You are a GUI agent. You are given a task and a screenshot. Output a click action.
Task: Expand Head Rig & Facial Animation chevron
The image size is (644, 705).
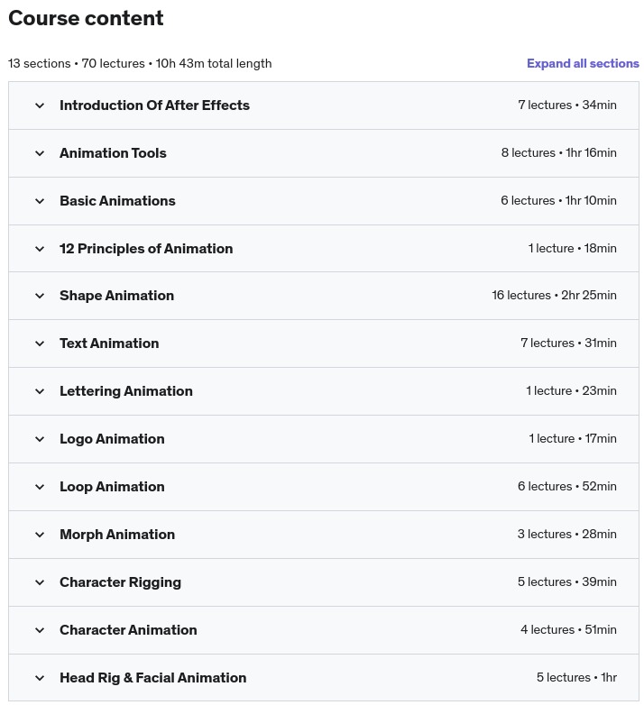tap(40, 678)
